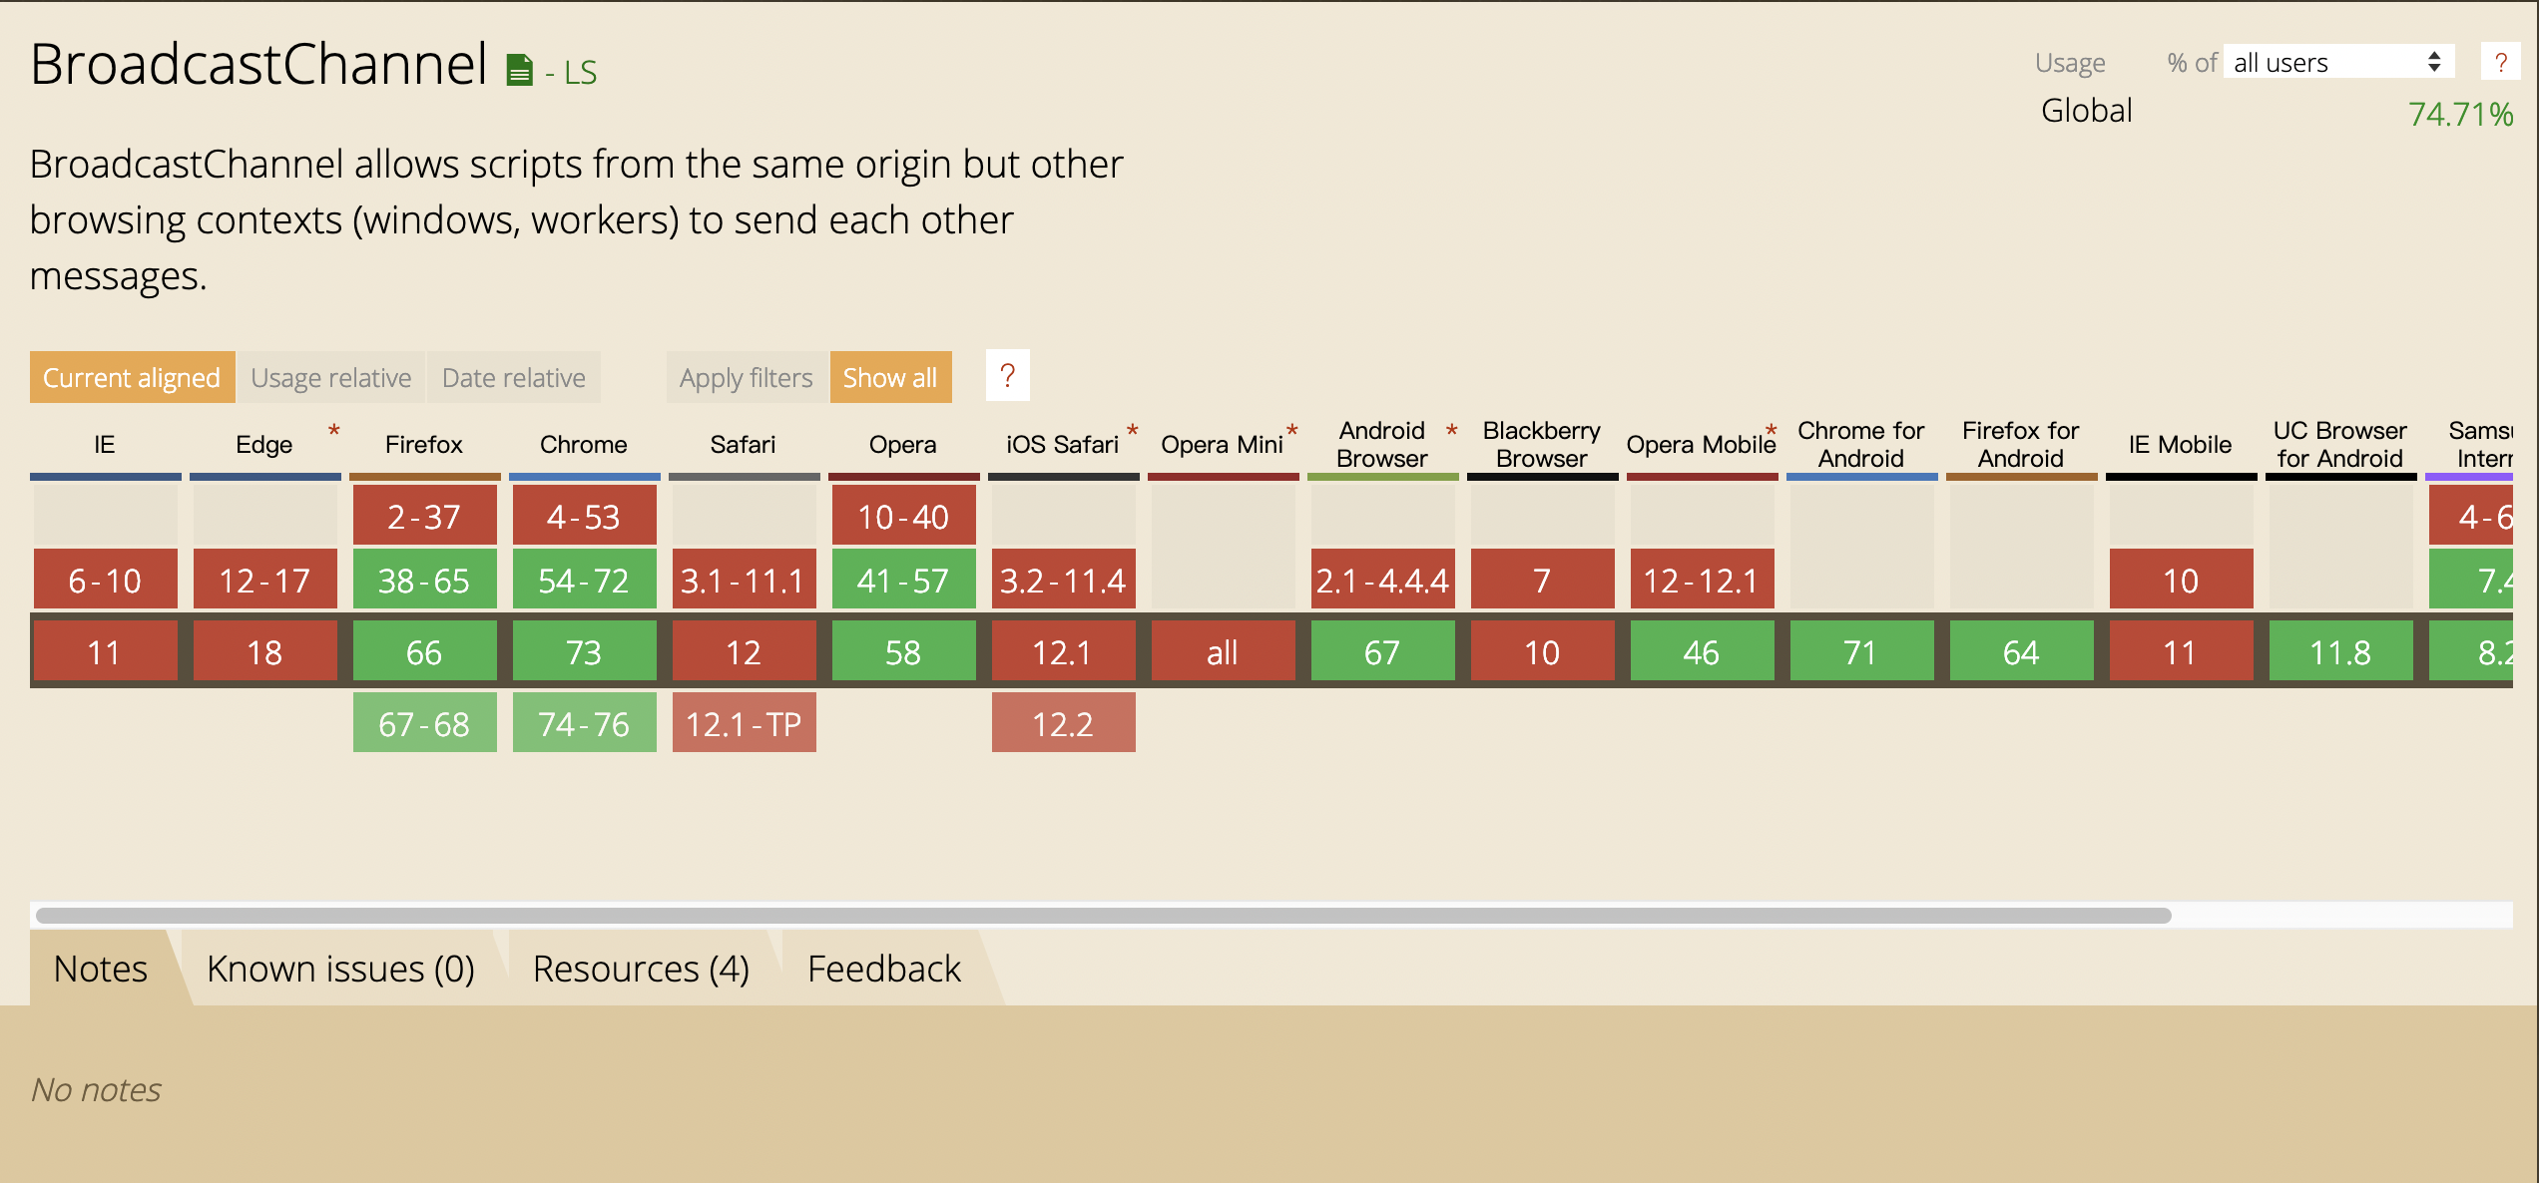2539x1183 pixels.
Task: Select Android Browser 67 cell
Action: pos(1383,650)
